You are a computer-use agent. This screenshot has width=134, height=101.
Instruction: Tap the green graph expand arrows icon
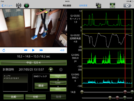click(112, 6)
